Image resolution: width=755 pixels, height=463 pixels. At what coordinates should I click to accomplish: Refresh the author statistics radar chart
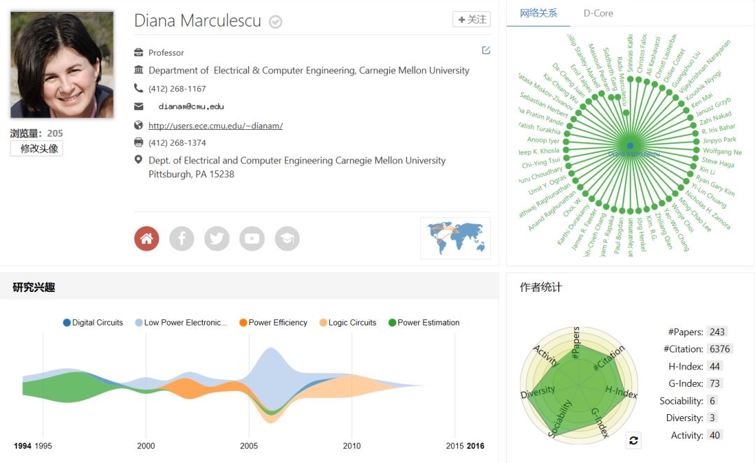633,440
